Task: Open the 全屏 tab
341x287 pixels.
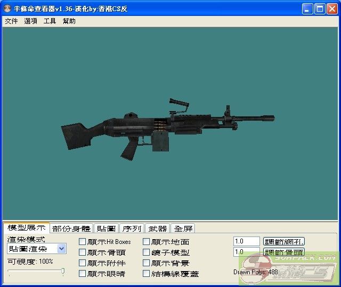Action: click(x=183, y=229)
